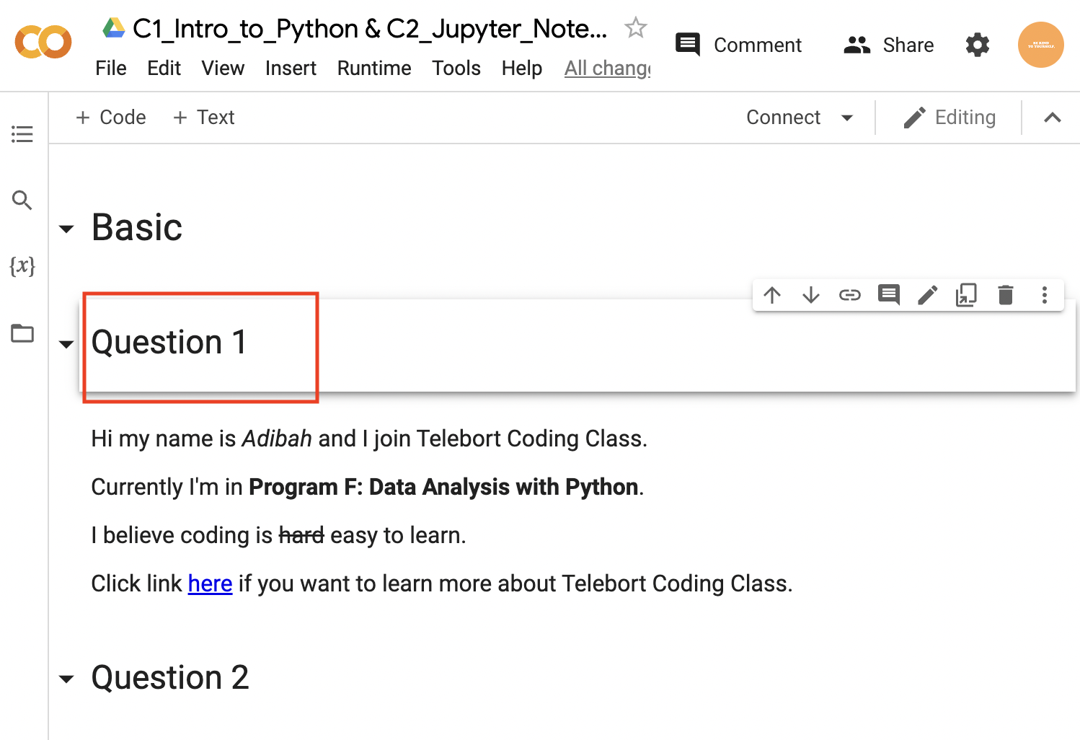
Task: Open more cell actions menu
Action: coord(1044,295)
